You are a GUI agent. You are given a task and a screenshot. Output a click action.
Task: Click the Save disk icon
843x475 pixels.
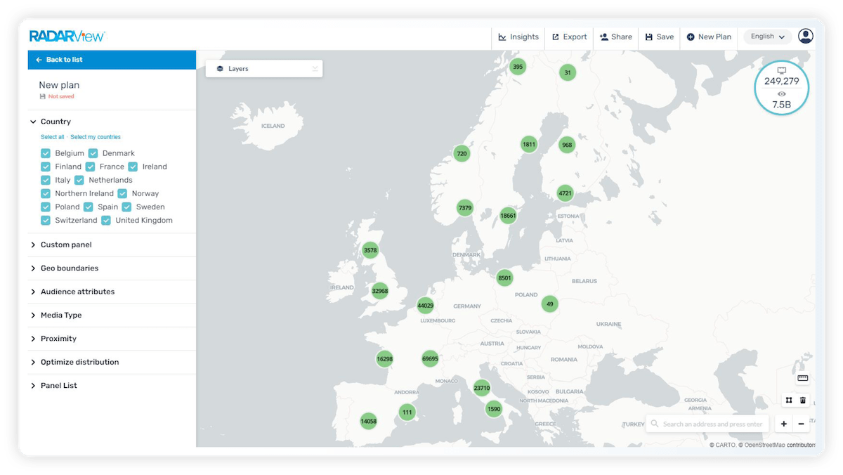coord(649,37)
